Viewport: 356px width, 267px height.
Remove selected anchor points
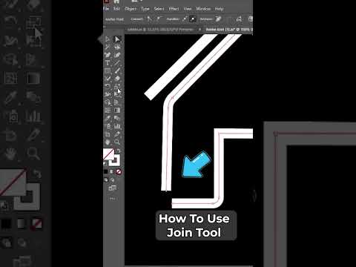(218, 19)
